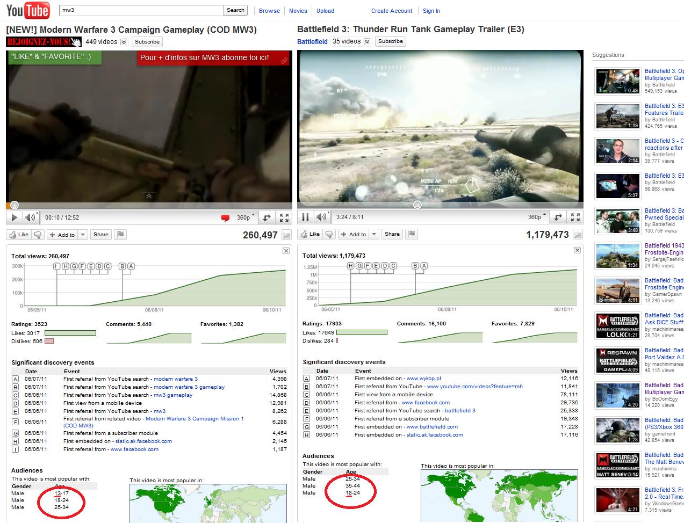Open the Upload page
The height and width of the screenshot is (523, 684).
pos(325,11)
